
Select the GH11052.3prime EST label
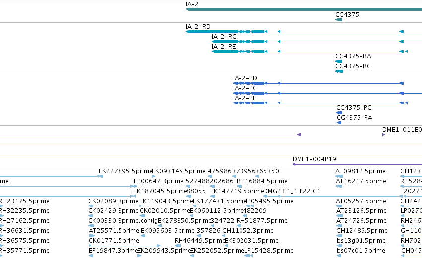[248, 231]
